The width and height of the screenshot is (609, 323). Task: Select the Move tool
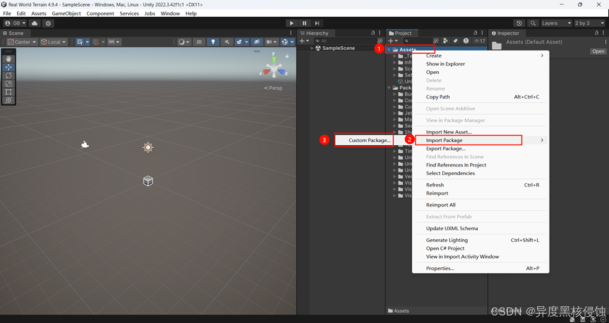point(8,67)
